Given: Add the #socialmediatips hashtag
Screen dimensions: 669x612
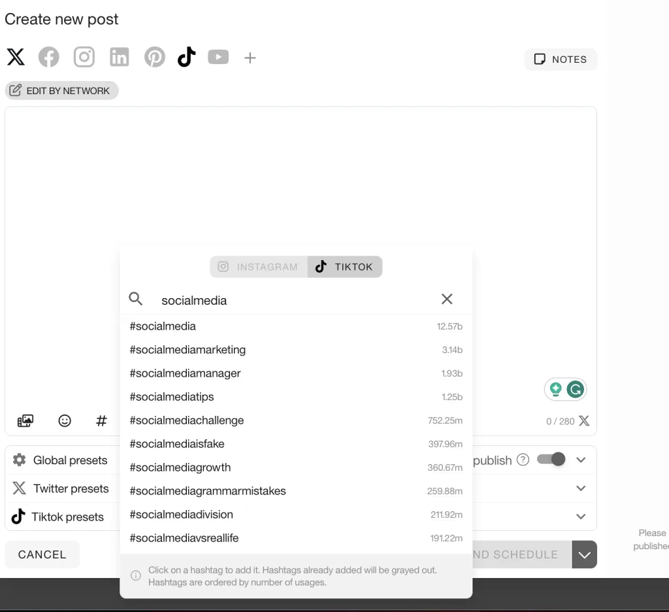Looking at the screenshot, I should [296, 397].
